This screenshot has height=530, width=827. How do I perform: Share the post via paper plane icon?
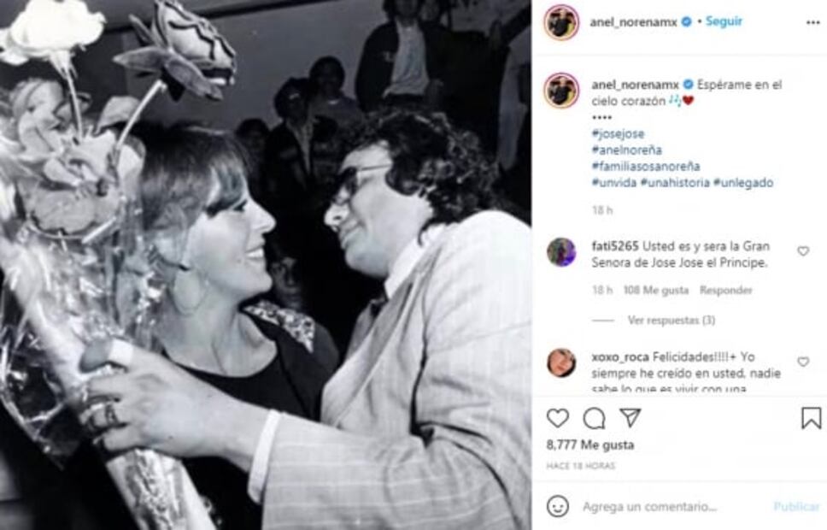pyautogui.click(x=630, y=418)
